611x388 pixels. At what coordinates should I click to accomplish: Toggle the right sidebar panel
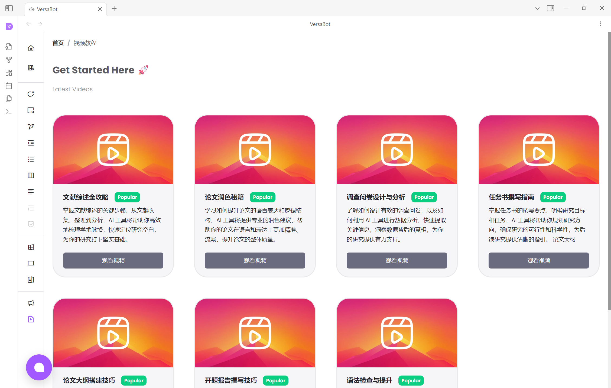coord(550,8)
